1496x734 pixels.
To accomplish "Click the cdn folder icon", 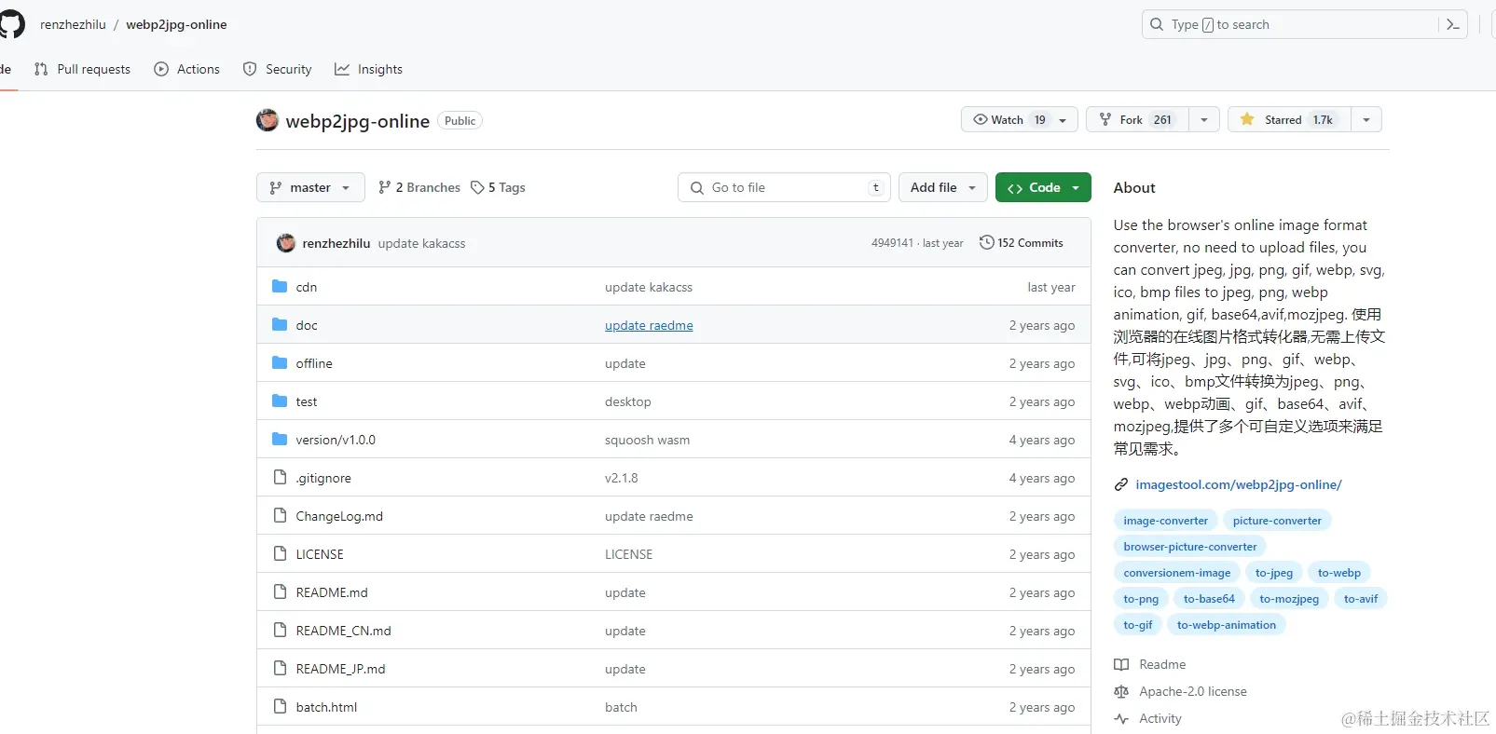I will 280,287.
